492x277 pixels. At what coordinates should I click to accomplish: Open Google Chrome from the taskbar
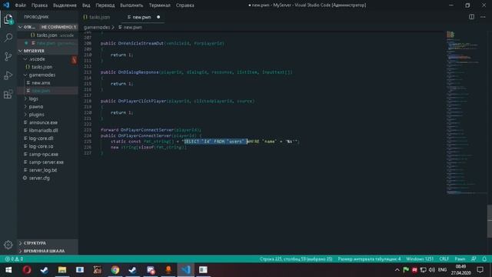click(x=115, y=270)
